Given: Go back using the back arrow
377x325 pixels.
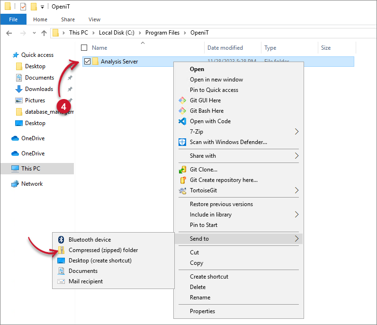Looking at the screenshot, I should point(9,33).
